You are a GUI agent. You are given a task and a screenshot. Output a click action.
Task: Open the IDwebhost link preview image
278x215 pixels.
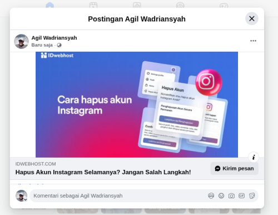point(137,105)
